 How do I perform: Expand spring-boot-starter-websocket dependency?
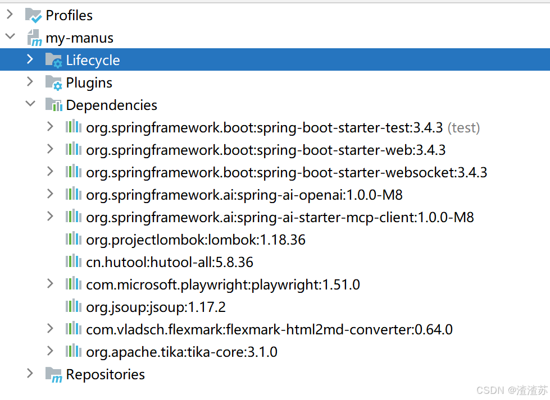tap(50, 172)
